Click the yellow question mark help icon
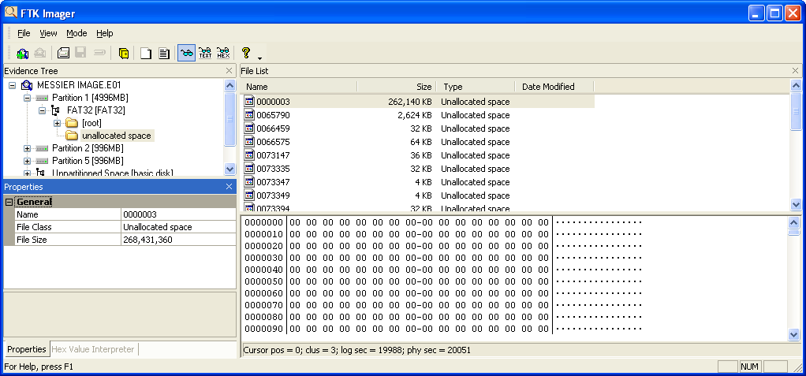Image resolution: width=806 pixels, height=376 pixels. pos(246,52)
